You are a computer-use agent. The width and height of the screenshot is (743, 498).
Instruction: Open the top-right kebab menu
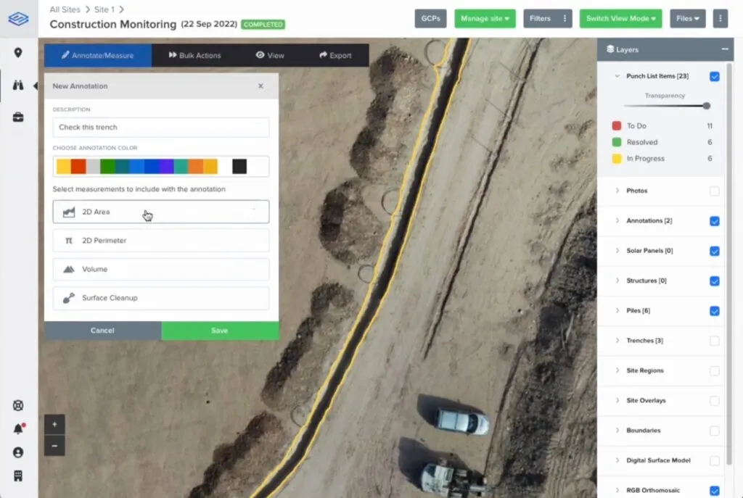721,18
